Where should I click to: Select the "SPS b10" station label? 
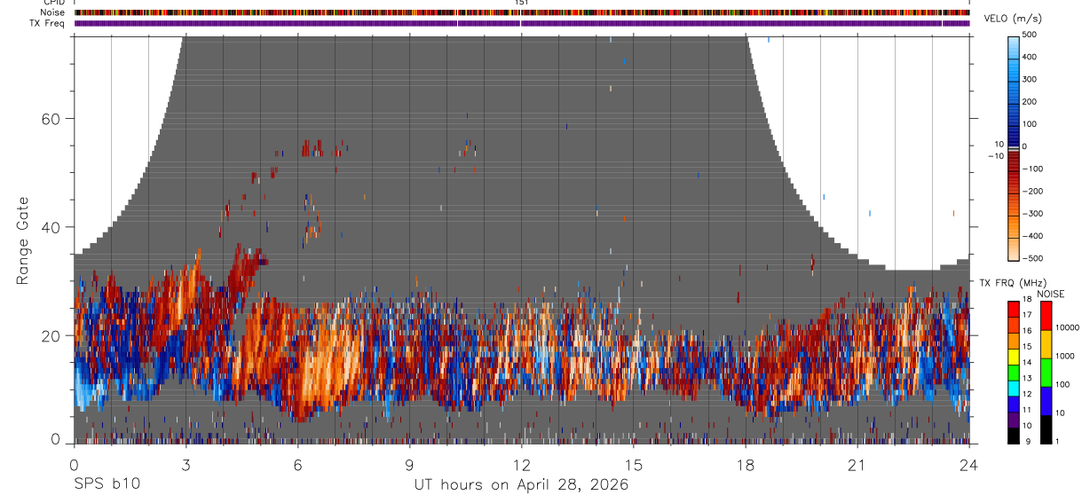[107, 485]
